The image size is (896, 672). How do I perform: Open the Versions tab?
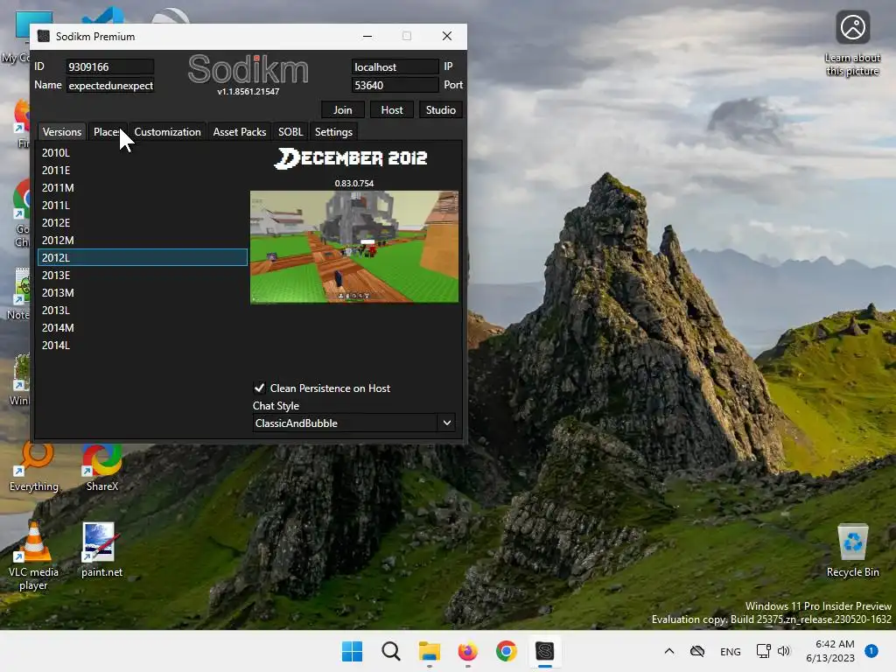click(x=62, y=132)
